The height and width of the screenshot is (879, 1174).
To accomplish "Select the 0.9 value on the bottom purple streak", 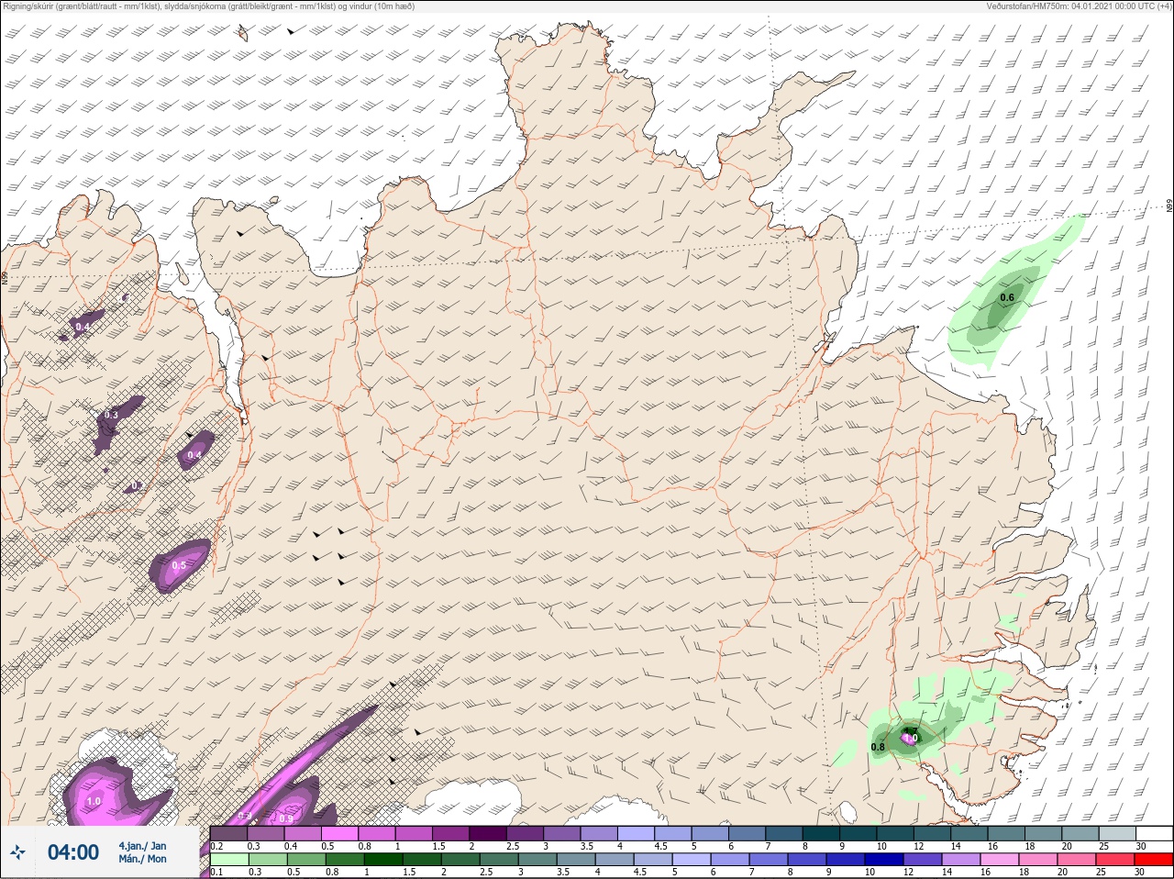I will pyautogui.click(x=286, y=818).
